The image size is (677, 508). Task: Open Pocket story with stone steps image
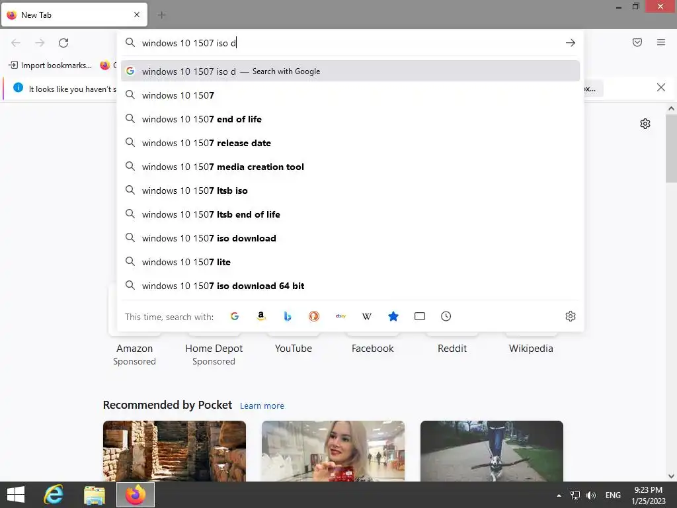point(175,451)
